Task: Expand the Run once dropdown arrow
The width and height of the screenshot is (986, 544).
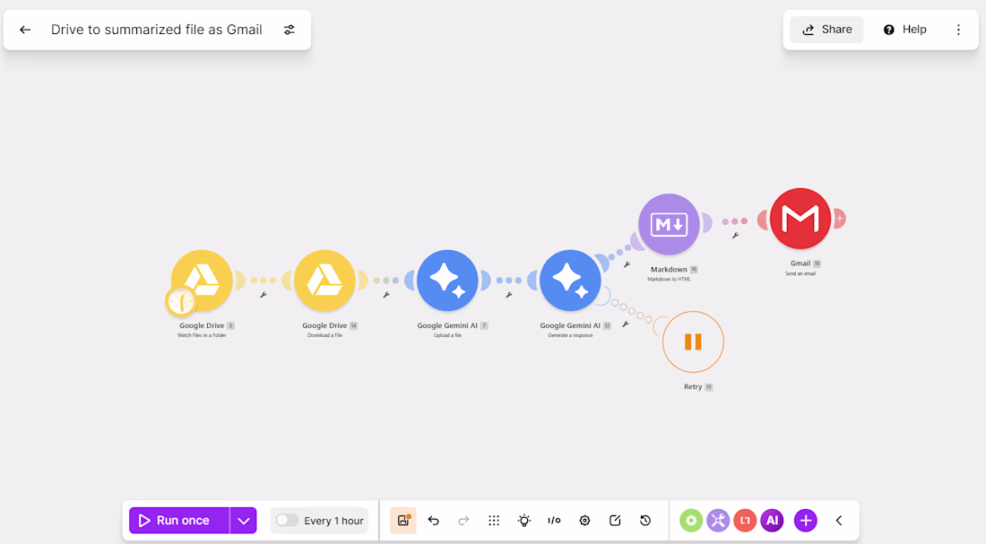Action: click(x=243, y=521)
